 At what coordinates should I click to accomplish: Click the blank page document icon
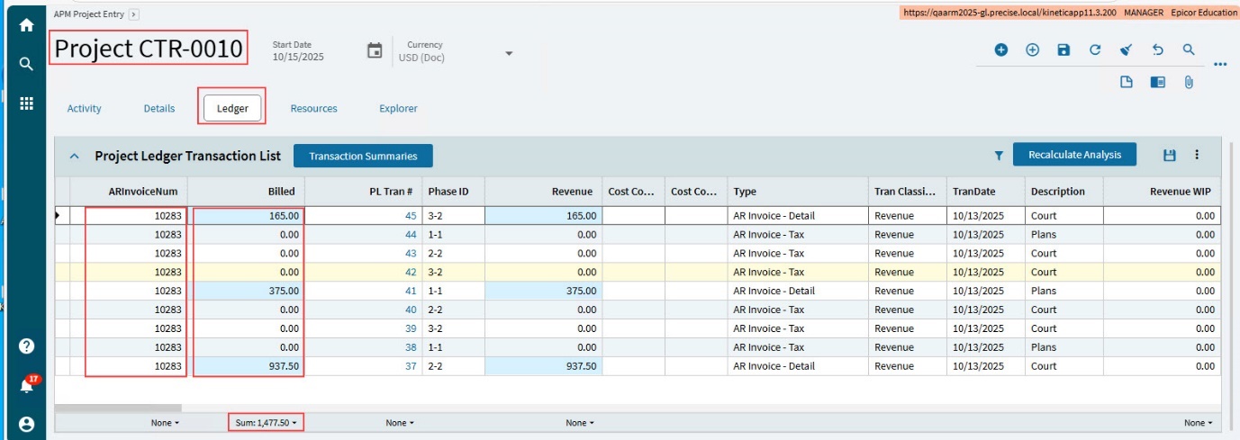click(x=1126, y=82)
